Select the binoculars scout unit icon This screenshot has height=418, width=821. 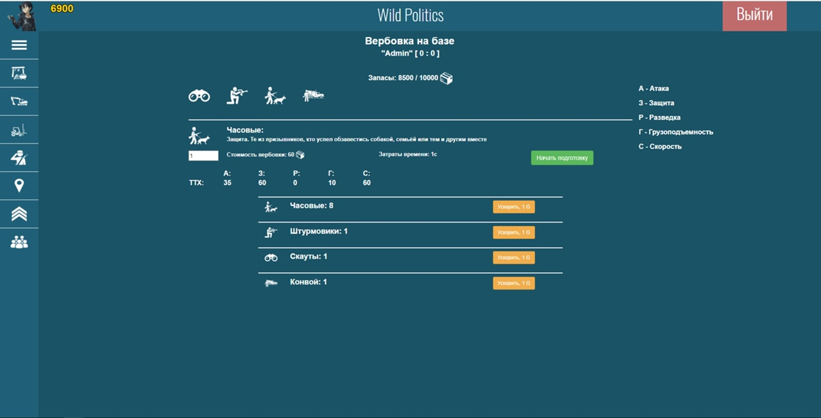coord(199,96)
